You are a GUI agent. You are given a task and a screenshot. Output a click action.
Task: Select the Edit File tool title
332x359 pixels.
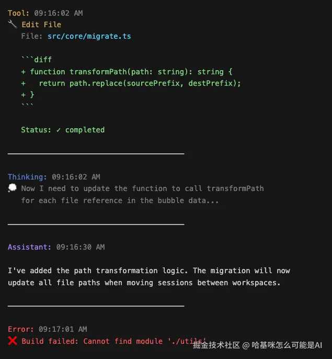41,25
